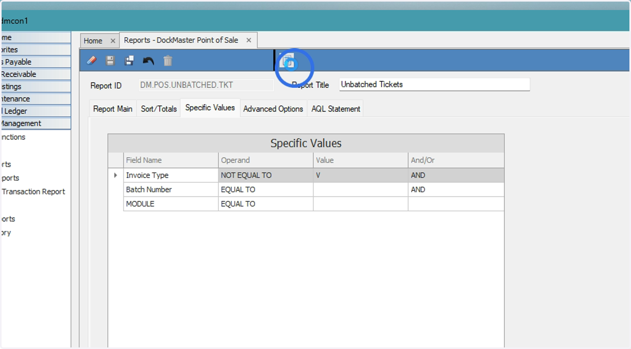This screenshot has height=349, width=631.
Task: Click the Report Title input field
Action: (x=434, y=84)
